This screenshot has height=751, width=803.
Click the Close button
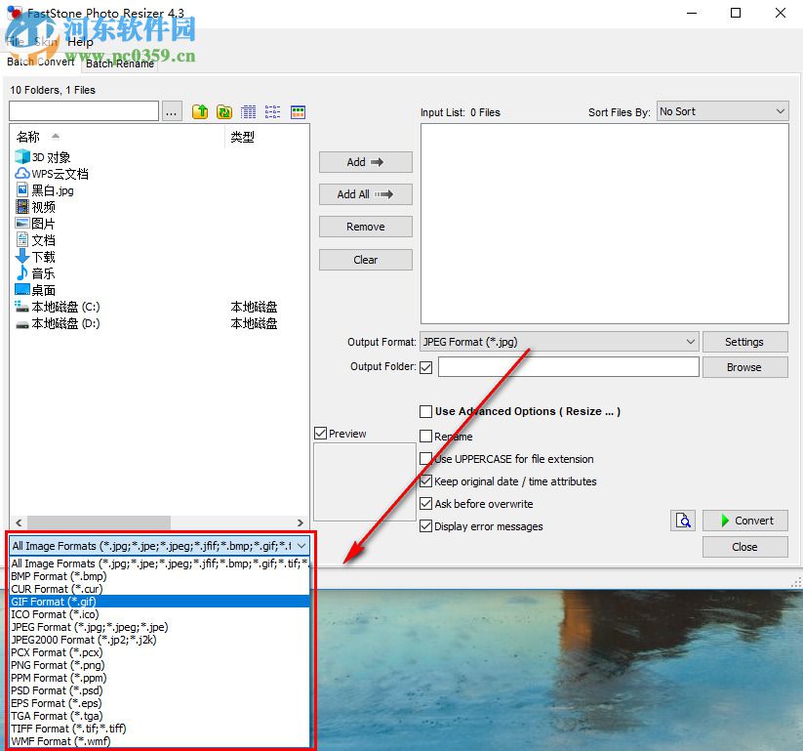coord(744,547)
